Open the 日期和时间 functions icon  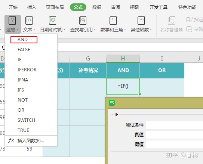(53, 21)
